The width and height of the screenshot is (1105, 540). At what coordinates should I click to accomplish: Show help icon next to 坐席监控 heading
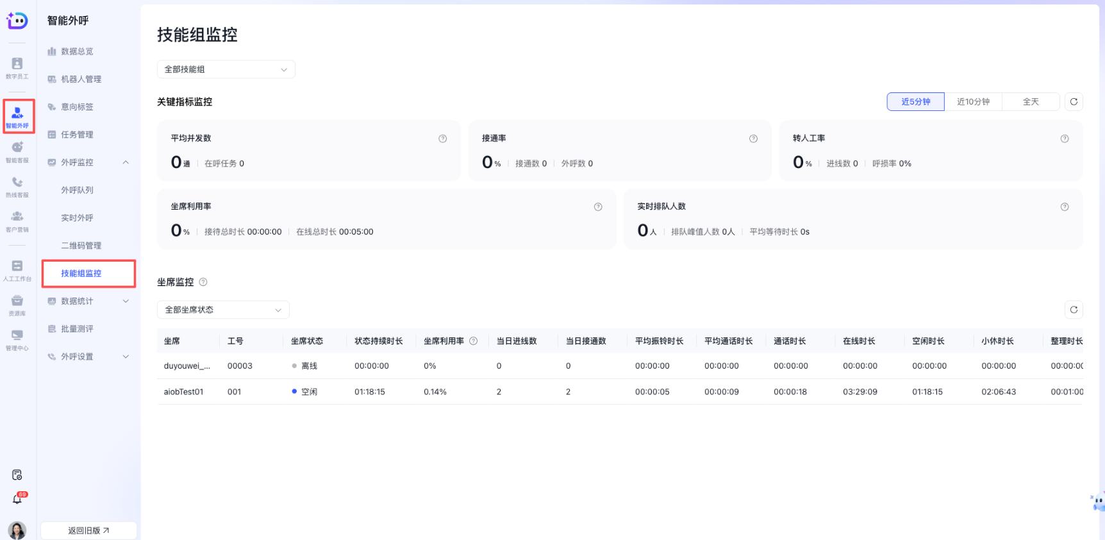(x=203, y=282)
